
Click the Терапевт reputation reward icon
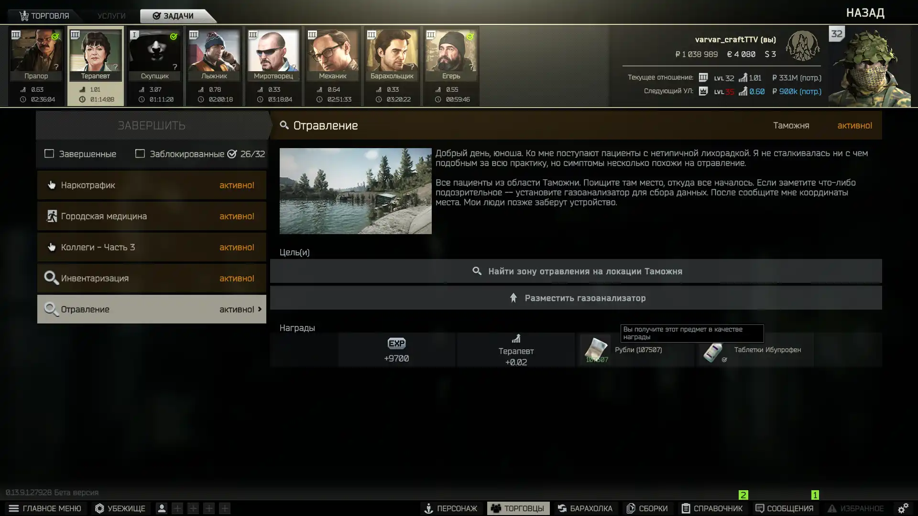coord(516,339)
